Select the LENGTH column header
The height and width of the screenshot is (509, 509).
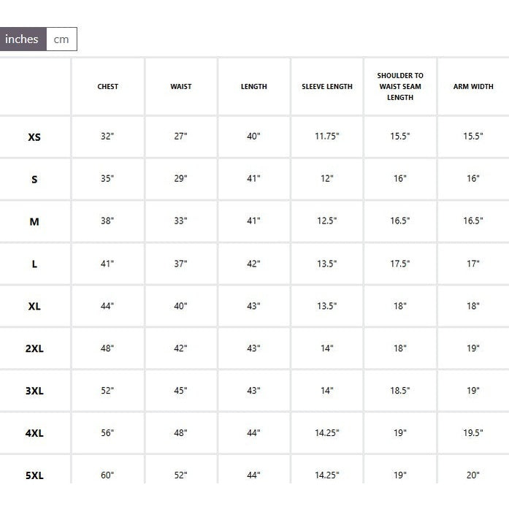point(254,86)
